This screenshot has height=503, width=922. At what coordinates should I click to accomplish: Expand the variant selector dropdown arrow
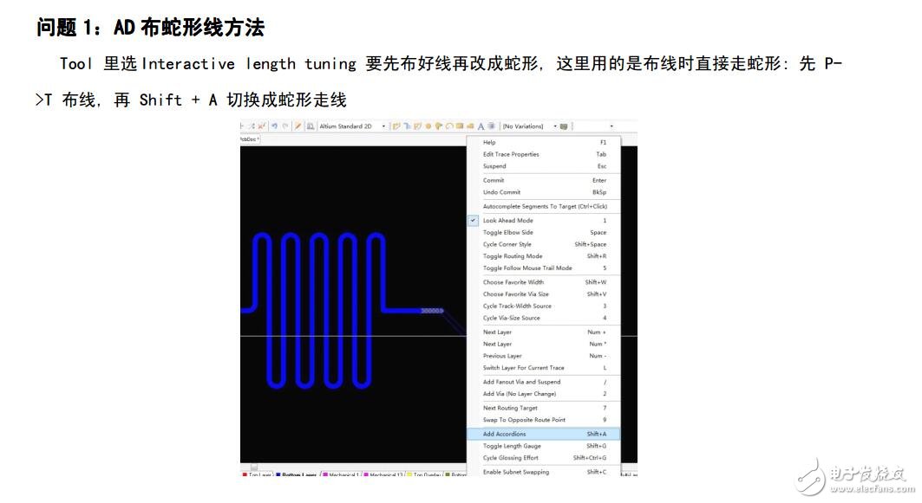pyautogui.click(x=611, y=126)
